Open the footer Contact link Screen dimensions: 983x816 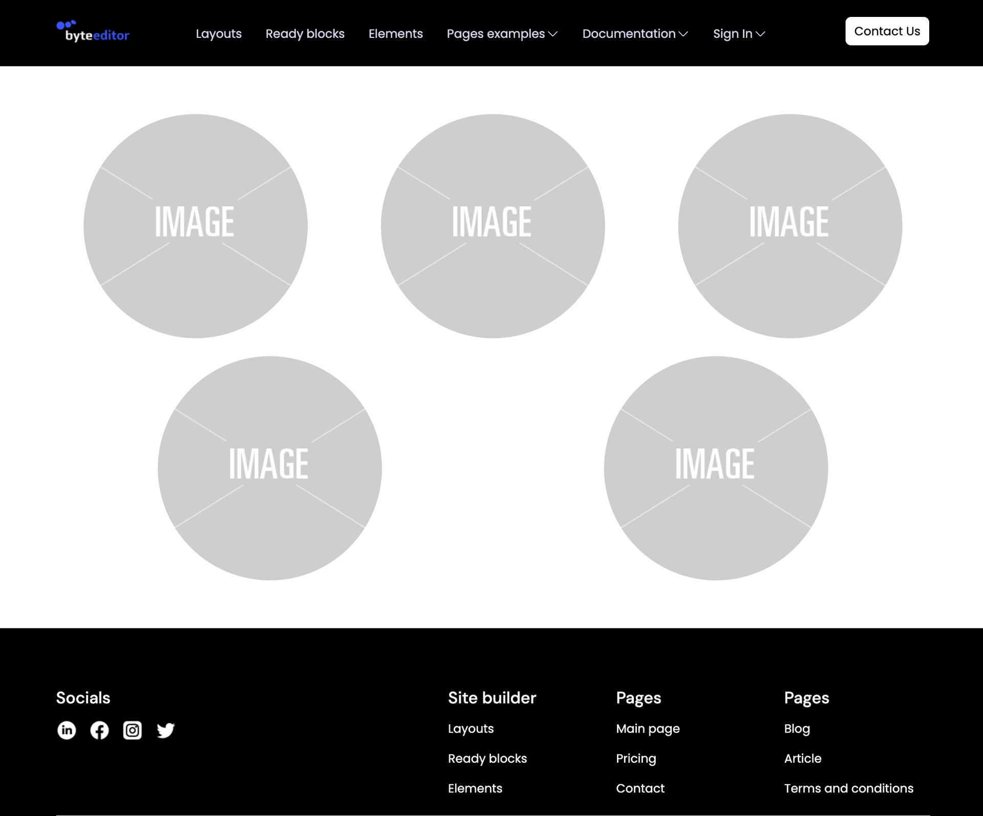pos(640,788)
